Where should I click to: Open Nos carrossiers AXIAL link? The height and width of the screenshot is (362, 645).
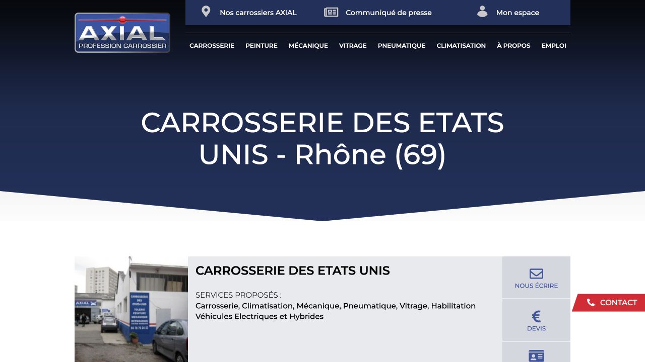click(x=258, y=13)
